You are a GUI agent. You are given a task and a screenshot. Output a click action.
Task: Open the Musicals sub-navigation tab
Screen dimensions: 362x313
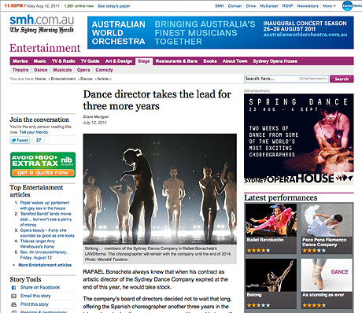pyautogui.click(x=62, y=70)
